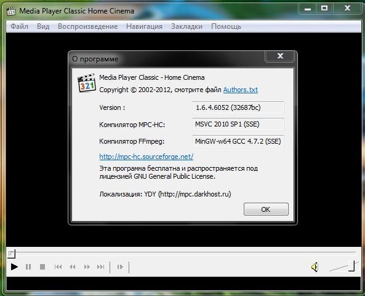Click OK in the О программе dialog

click(x=266, y=209)
